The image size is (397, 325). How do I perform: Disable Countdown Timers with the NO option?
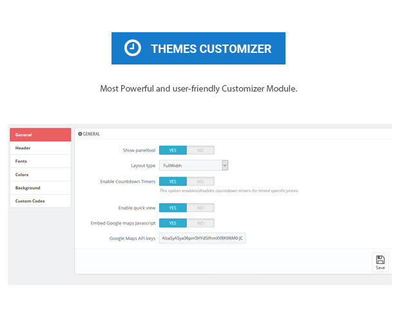(x=200, y=182)
